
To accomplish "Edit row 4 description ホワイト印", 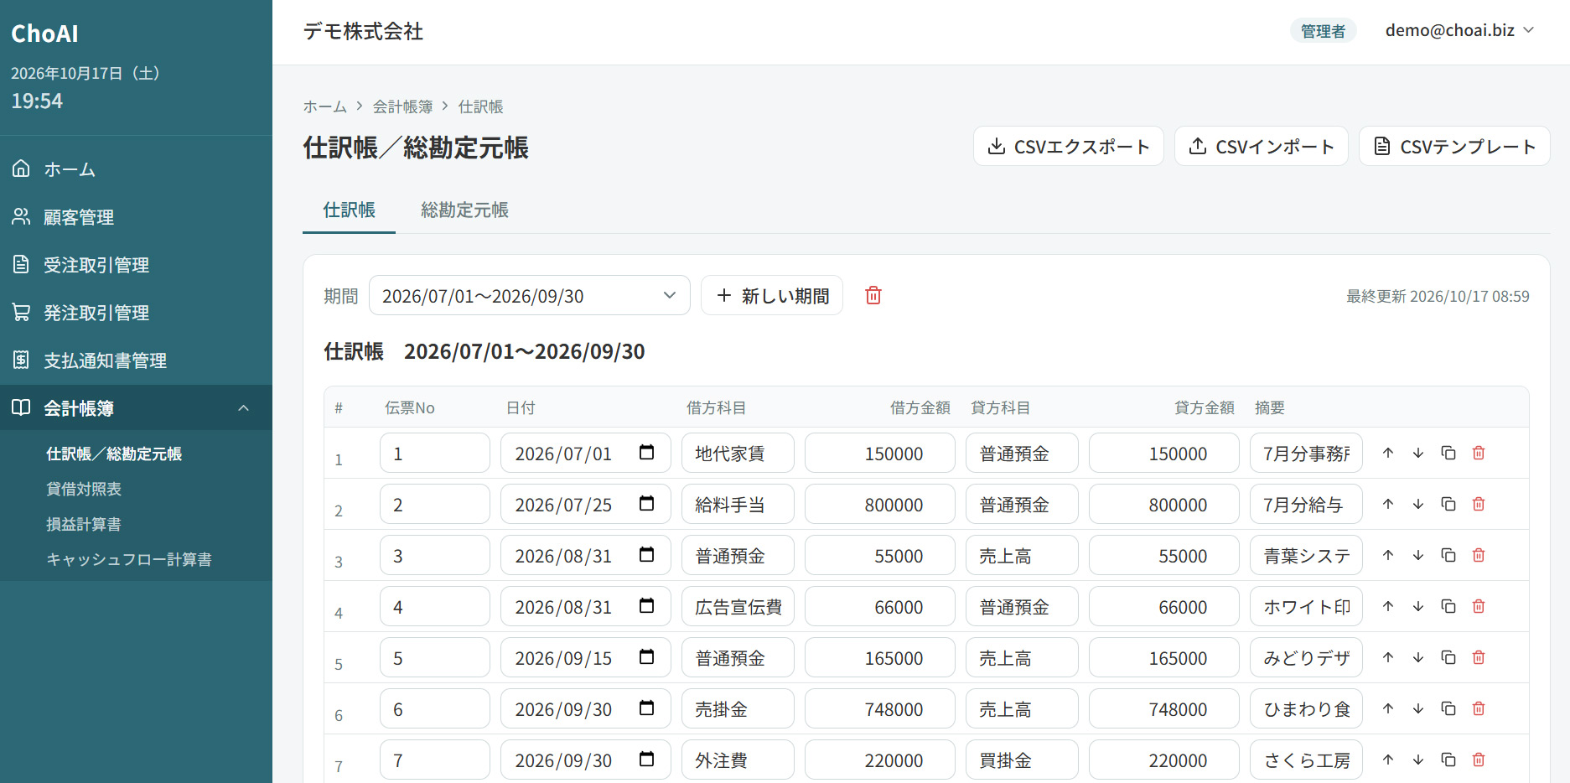I will point(1306,606).
